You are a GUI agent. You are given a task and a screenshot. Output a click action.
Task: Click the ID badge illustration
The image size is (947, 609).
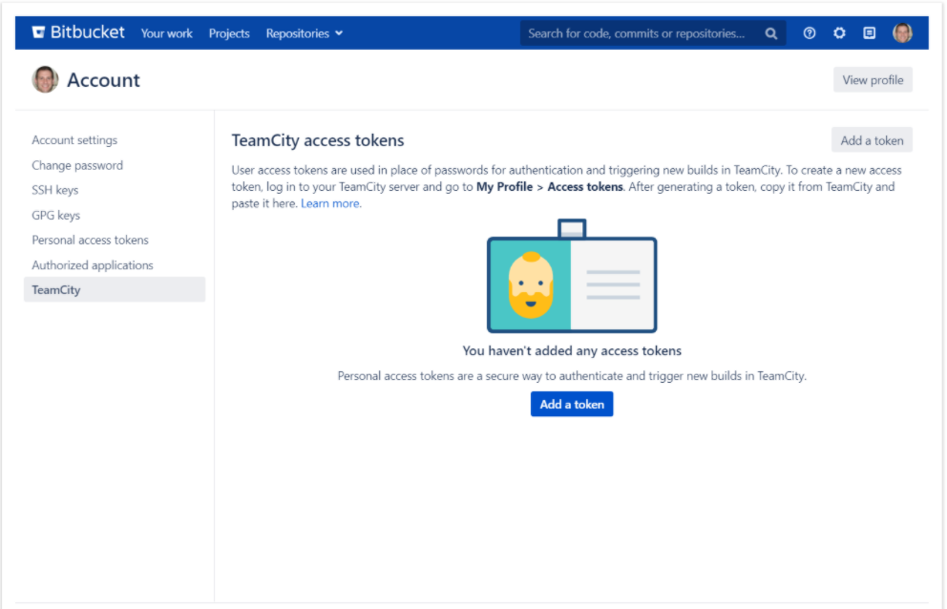572,276
